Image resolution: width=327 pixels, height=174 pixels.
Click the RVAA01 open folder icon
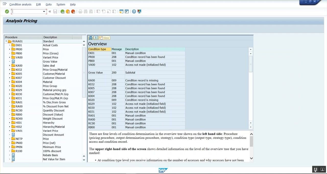click(10, 41)
